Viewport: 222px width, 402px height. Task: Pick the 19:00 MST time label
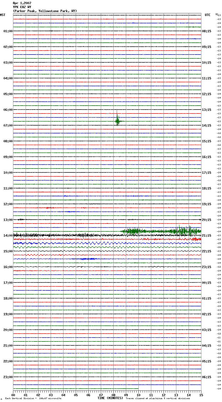click(x=8, y=314)
